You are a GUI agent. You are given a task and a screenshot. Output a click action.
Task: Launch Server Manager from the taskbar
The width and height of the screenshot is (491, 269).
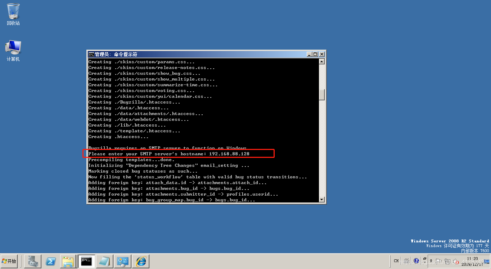coord(33,261)
